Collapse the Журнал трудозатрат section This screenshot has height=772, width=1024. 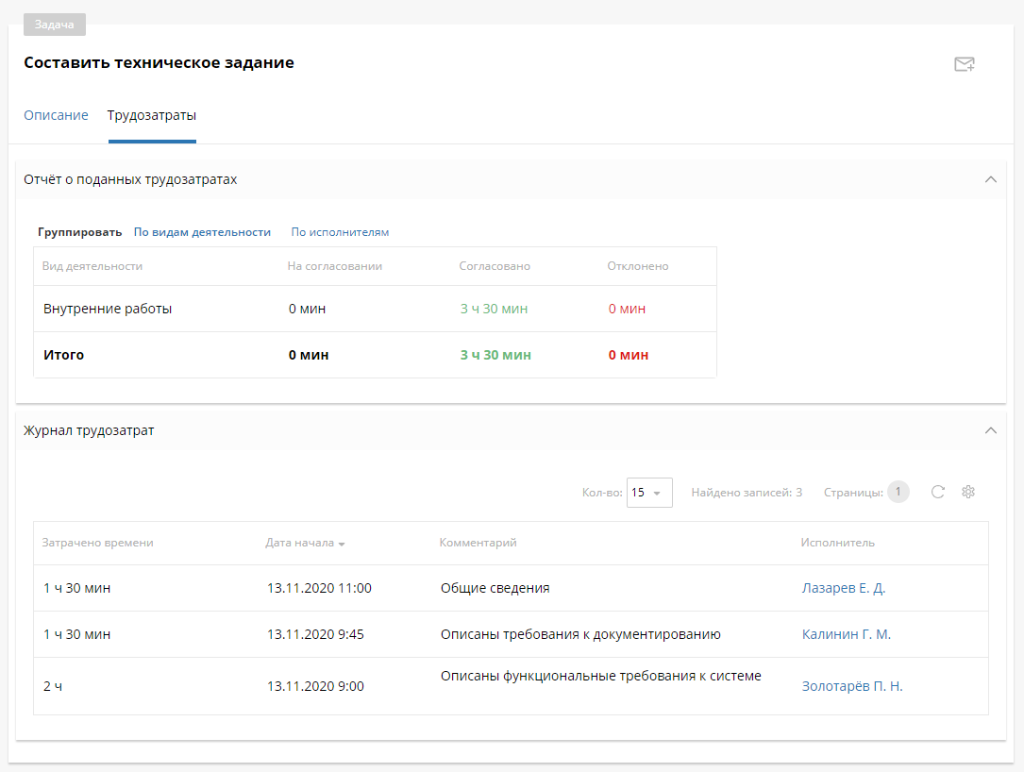pyautogui.click(x=990, y=430)
